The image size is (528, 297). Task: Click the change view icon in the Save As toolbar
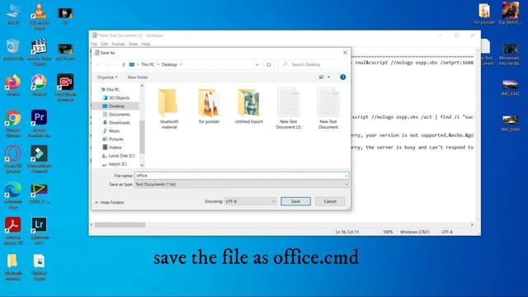(322, 77)
